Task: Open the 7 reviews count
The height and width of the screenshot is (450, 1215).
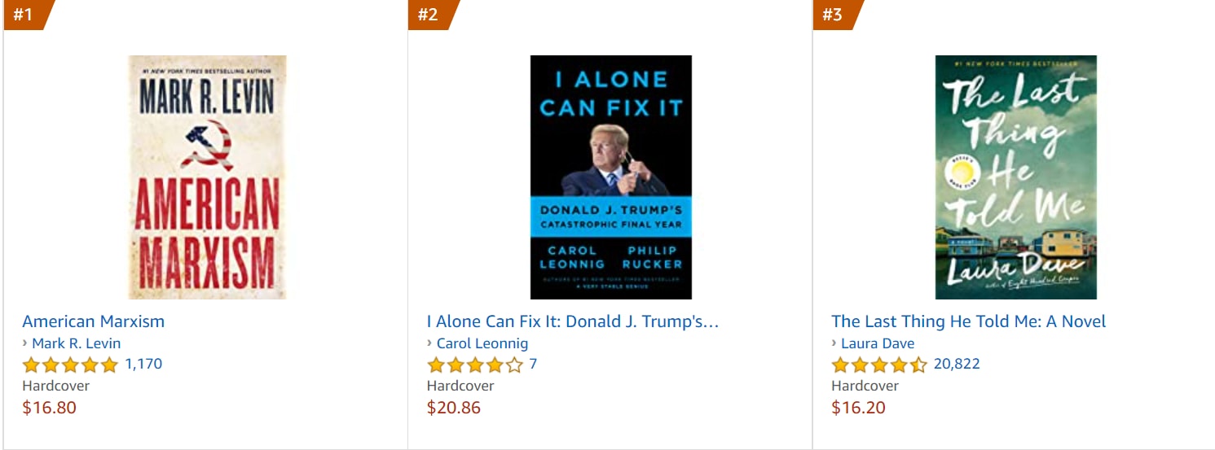Action: (x=533, y=365)
